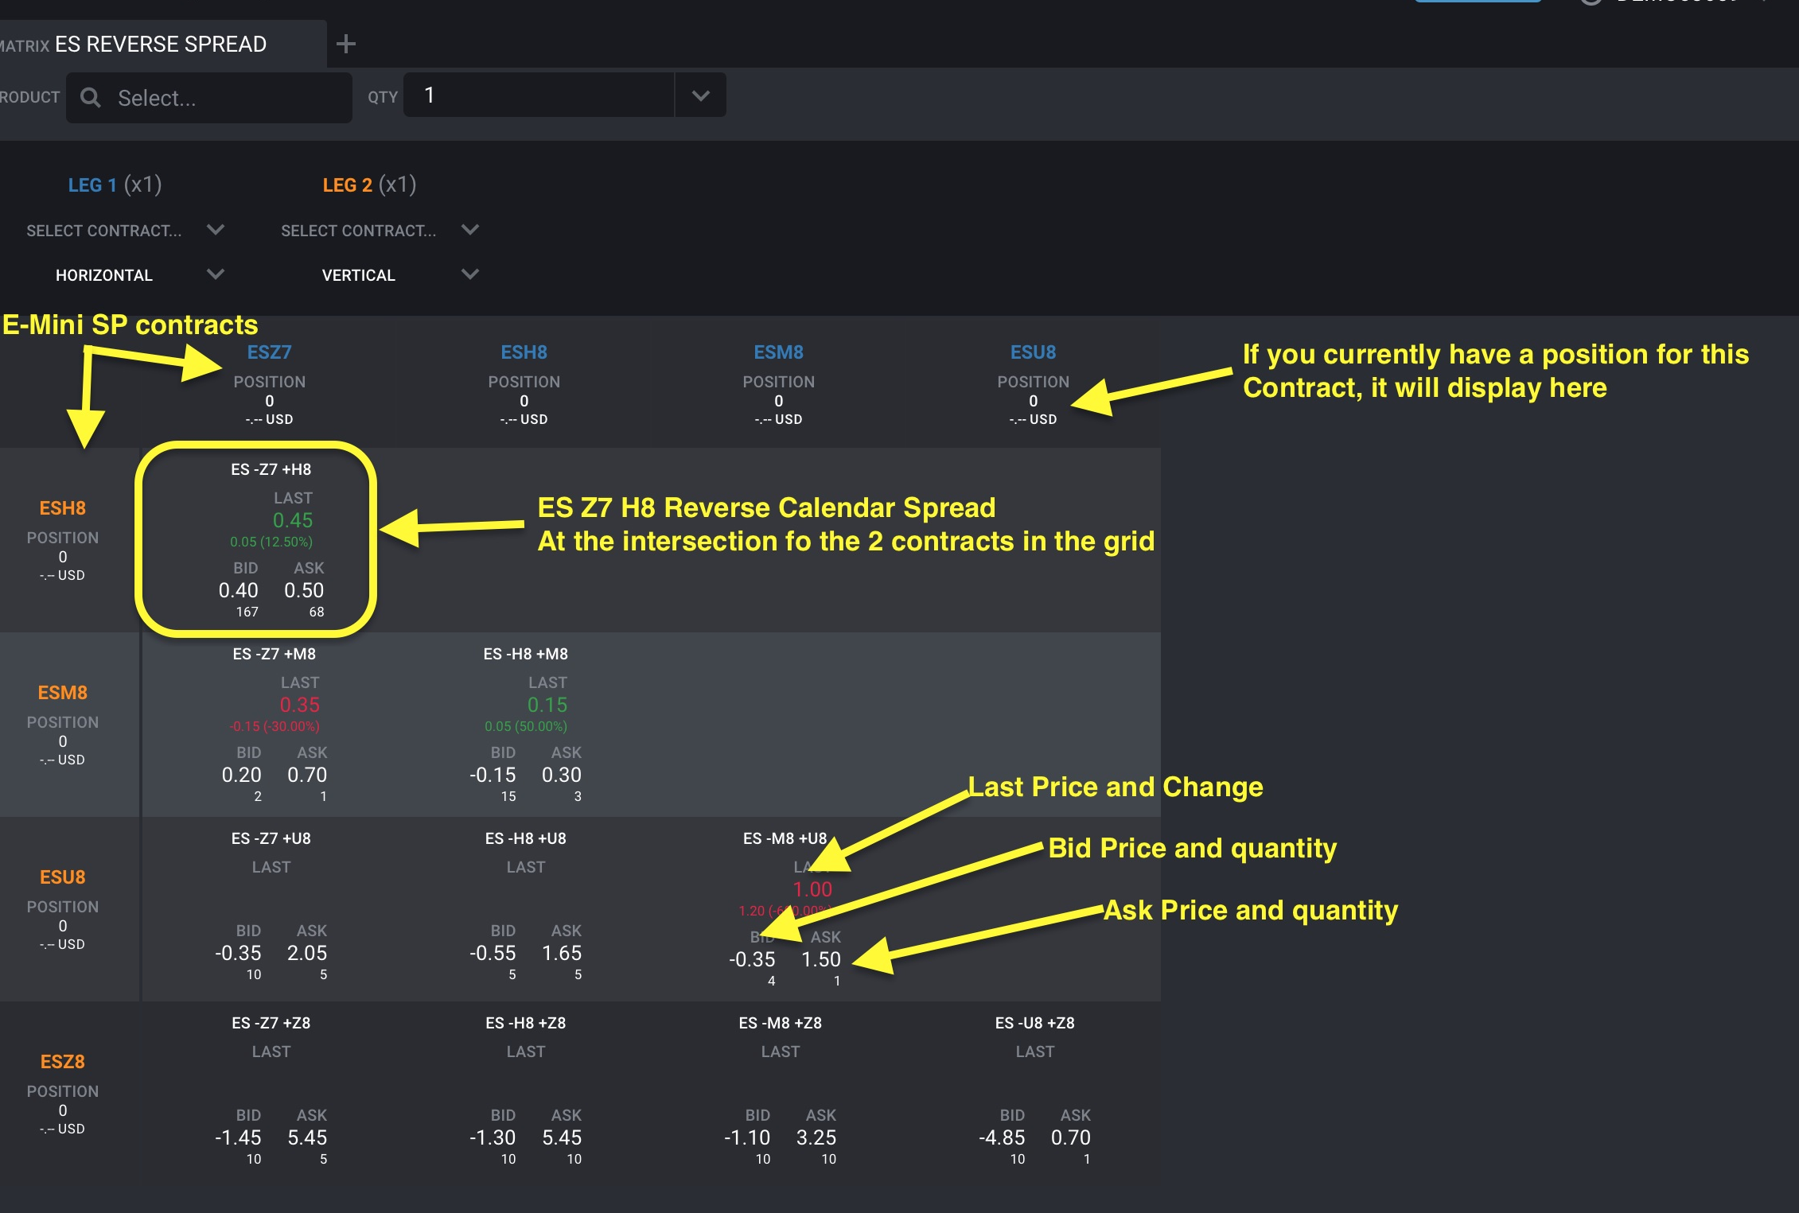Select the ESZ7 column header

269,352
